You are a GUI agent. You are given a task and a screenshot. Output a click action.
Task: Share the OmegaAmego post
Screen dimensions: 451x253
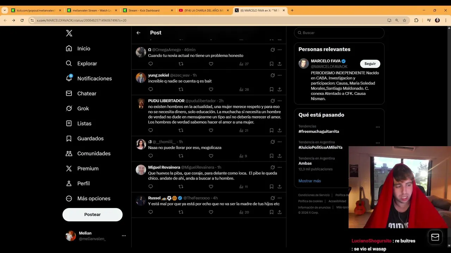(279, 64)
